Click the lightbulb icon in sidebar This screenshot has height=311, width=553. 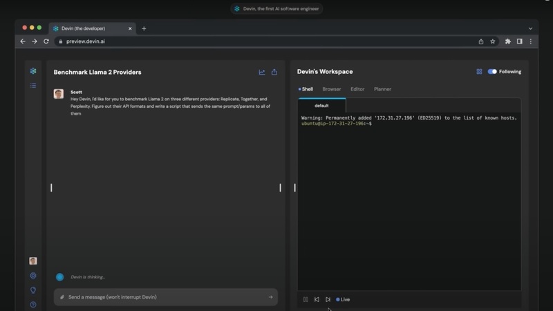pyautogui.click(x=33, y=290)
